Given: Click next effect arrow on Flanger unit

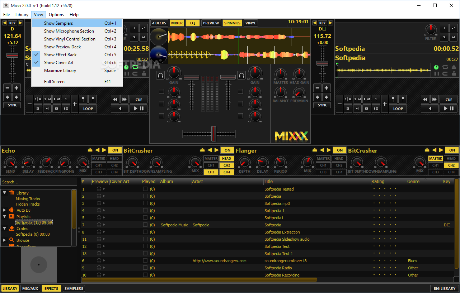Looking at the screenshot, I should click(329, 150).
